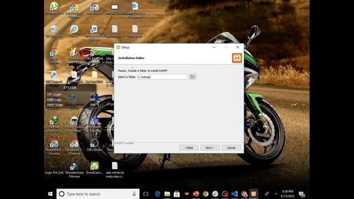Viewport: 354px width, 199px height.
Task: Select the OBS Studio desktop icon
Action: [95, 145]
